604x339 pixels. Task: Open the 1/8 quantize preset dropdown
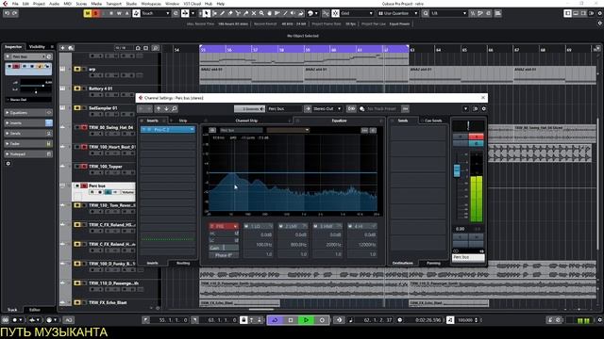click(449, 13)
